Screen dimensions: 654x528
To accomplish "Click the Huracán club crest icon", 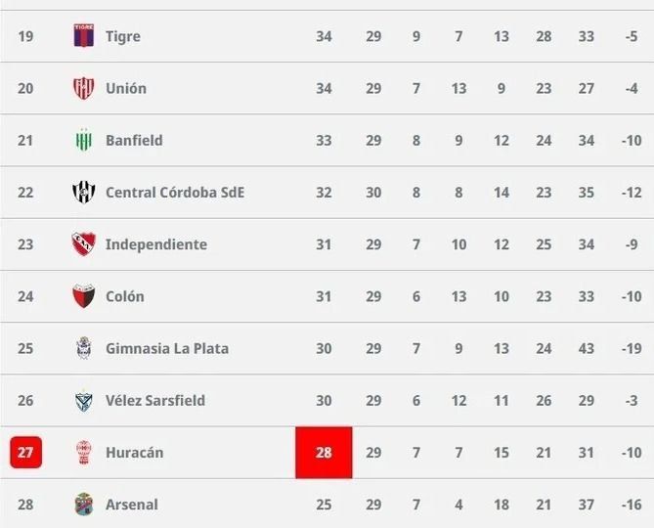I will tap(84, 453).
